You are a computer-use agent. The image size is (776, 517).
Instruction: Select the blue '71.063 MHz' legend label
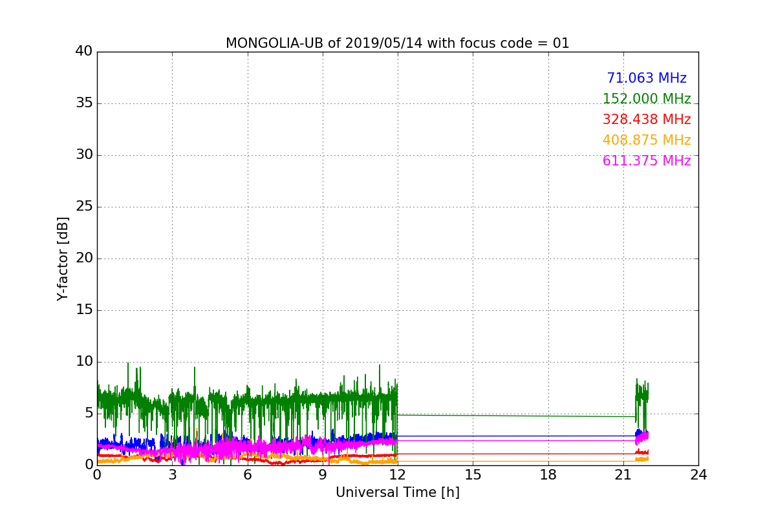click(647, 78)
